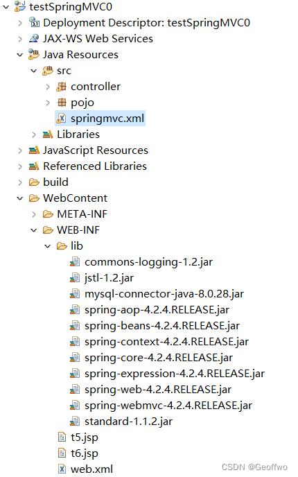Click the spring-aop jar file icon
The image size is (298, 477).
coord(75,310)
